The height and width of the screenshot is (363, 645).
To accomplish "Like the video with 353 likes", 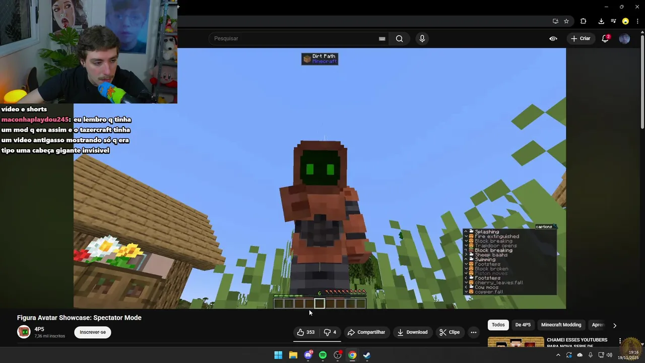I will pos(305,332).
